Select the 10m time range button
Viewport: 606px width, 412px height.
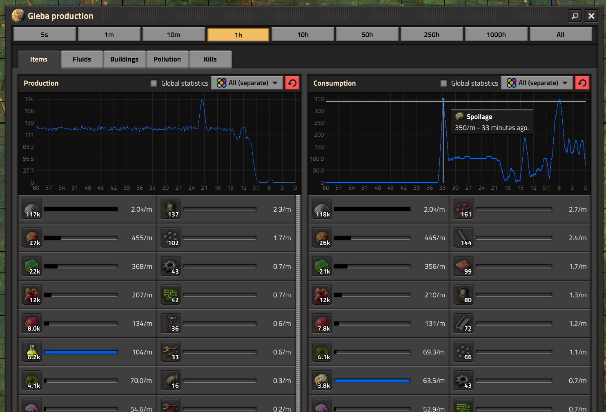coord(174,35)
